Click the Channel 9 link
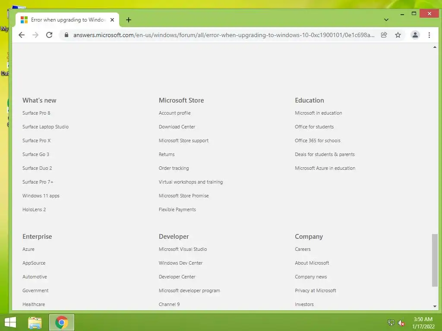Viewport: 442px width, 331px height. (x=169, y=304)
